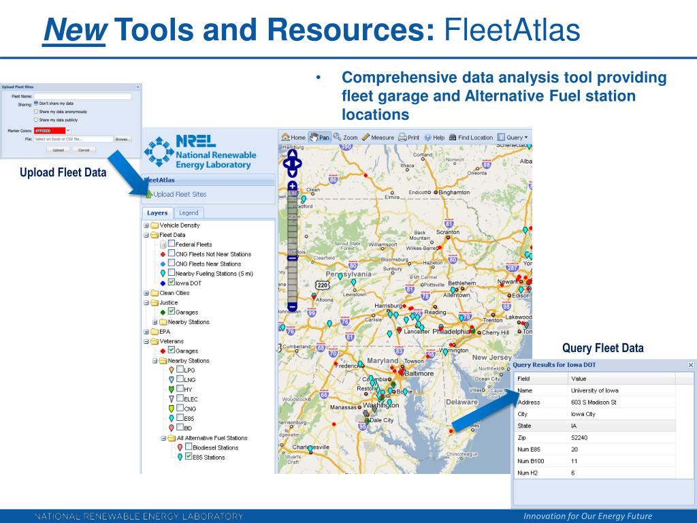
Task: Choose the Measure ruler tool
Action: [x=378, y=138]
